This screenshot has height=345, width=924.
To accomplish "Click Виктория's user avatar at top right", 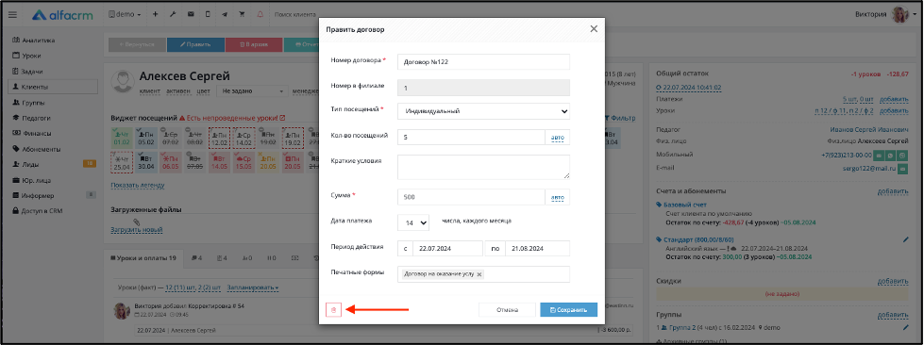I will pos(899,14).
